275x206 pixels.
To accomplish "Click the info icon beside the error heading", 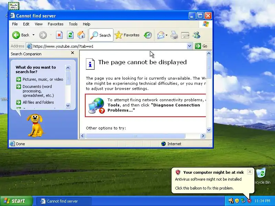I will tap(90, 64).
